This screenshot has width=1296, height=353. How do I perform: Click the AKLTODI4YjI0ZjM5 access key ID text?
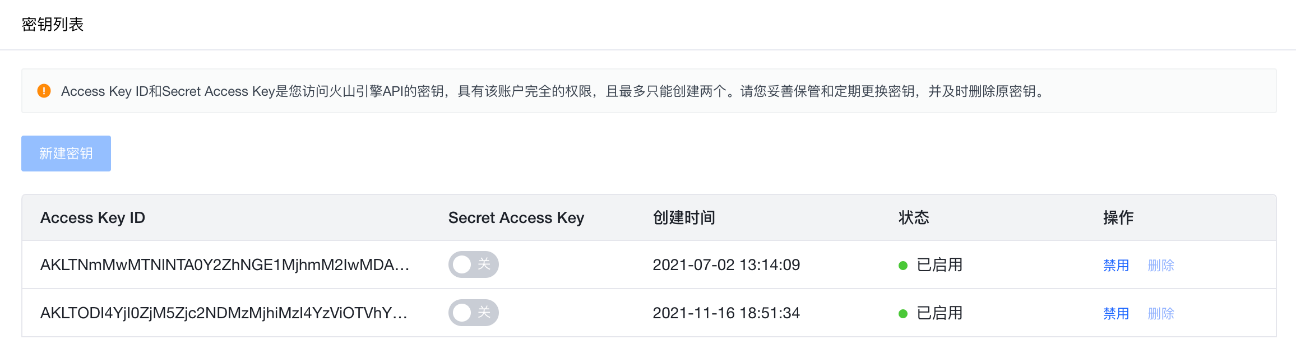click(x=223, y=313)
